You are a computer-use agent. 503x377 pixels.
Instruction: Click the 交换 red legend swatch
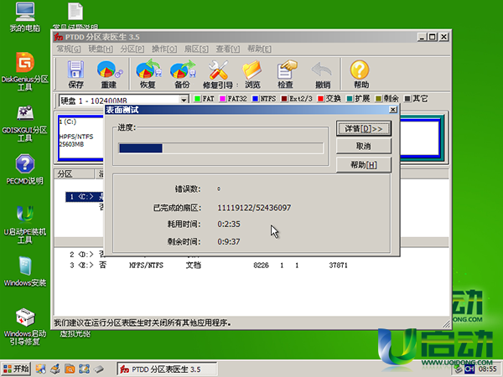(320, 98)
